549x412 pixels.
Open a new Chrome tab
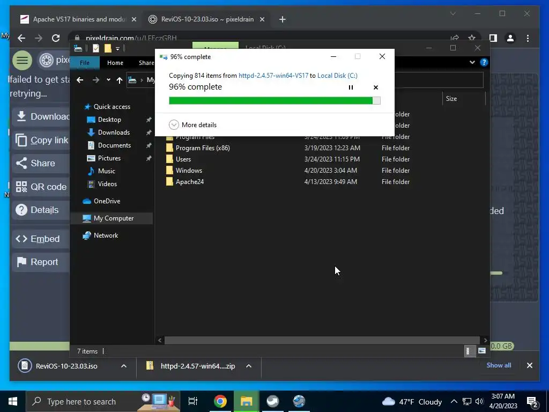pos(282,19)
